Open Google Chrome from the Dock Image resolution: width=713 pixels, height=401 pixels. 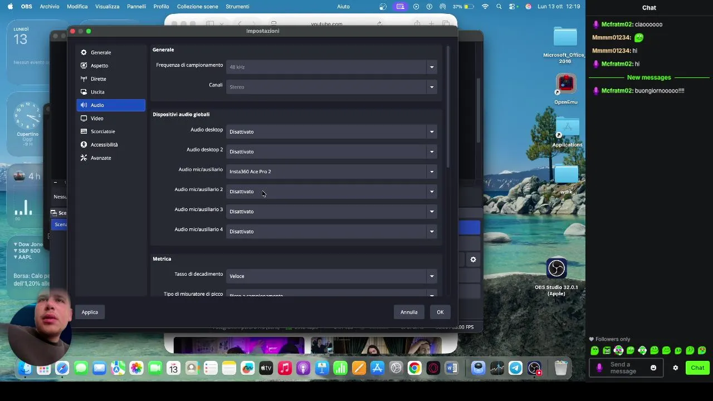coord(414,368)
